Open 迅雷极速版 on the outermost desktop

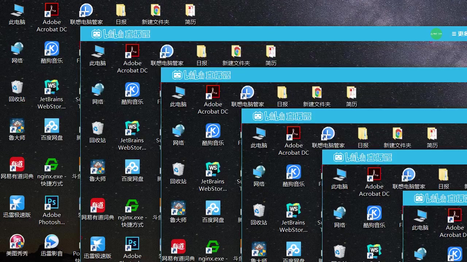pyautogui.click(x=17, y=207)
